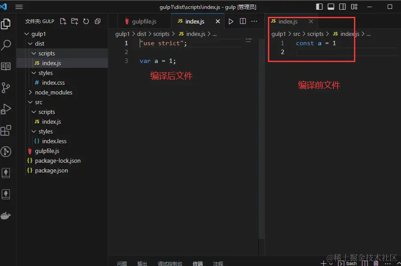Collapse the src scripts folder
The width and height of the screenshot is (401, 266).
point(34,112)
